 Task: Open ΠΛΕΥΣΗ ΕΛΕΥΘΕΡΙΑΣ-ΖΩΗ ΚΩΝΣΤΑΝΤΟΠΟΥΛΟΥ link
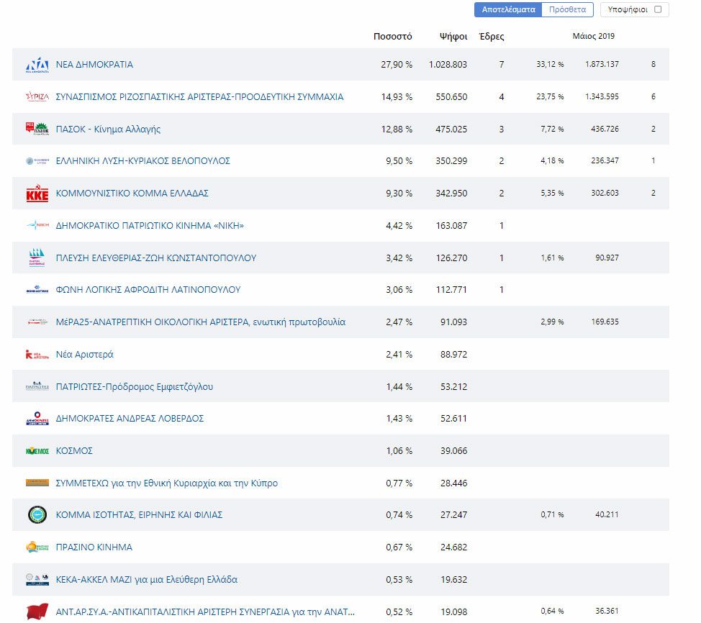(x=156, y=258)
